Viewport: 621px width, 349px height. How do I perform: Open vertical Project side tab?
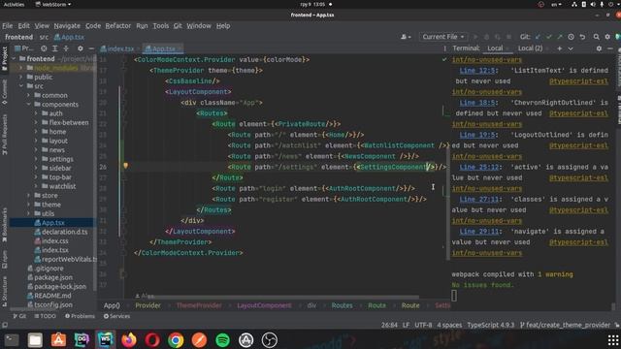pos(4,59)
